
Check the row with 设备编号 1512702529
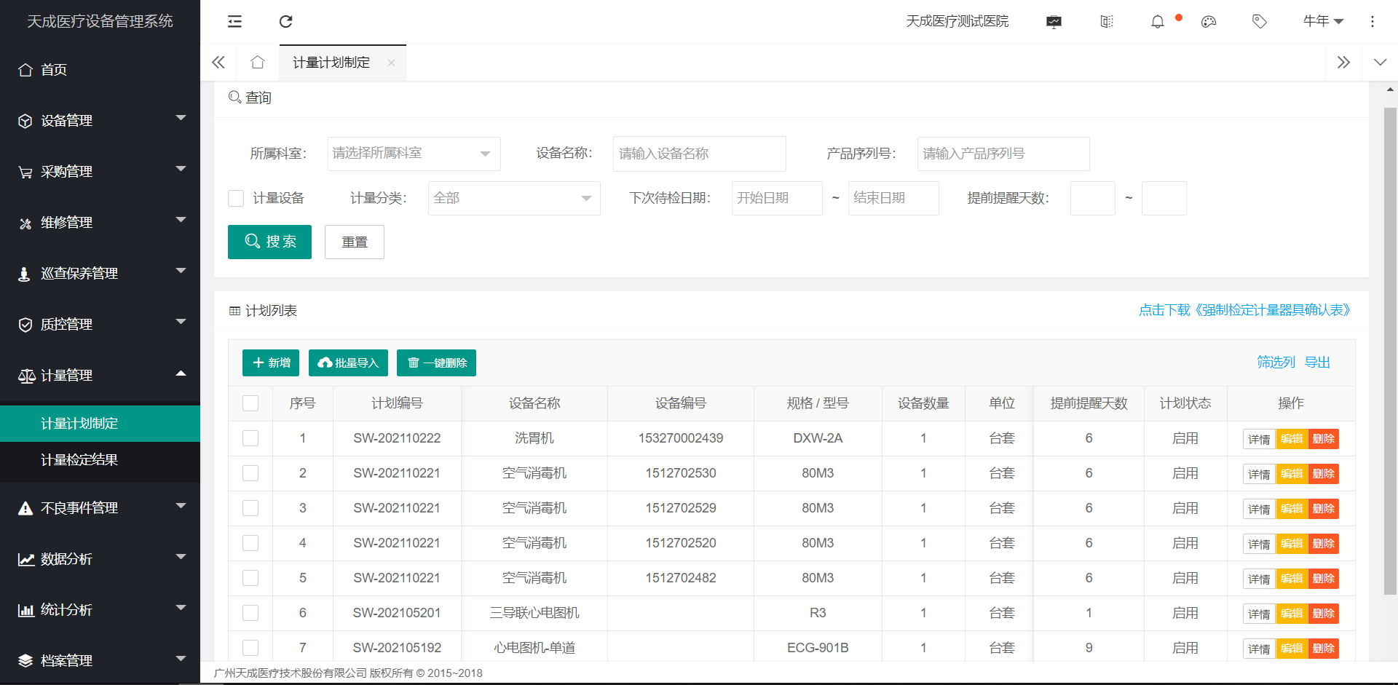[x=250, y=508]
